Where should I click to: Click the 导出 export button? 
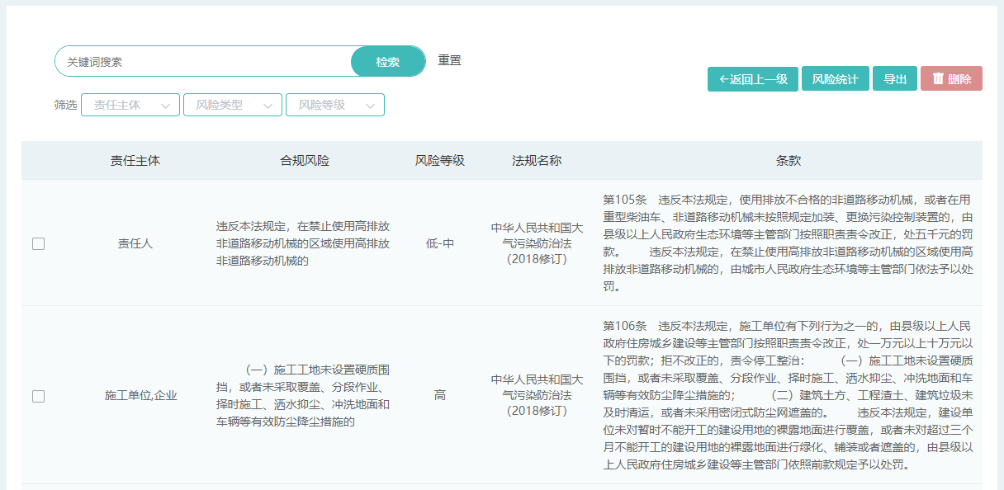[x=895, y=79]
